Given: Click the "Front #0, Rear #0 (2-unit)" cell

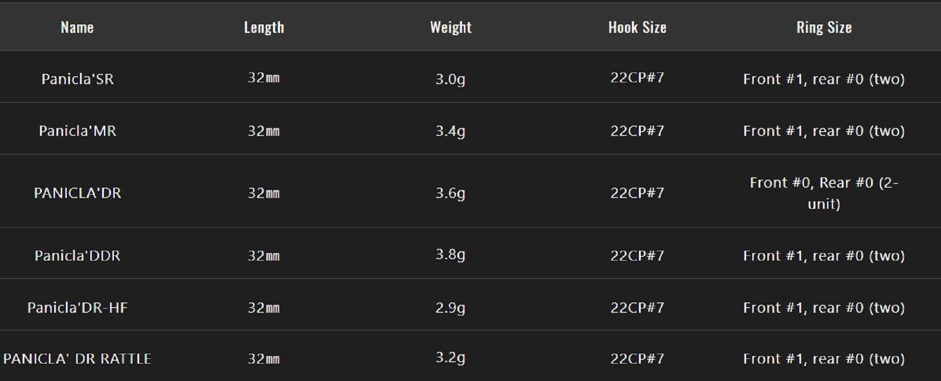Looking at the screenshot, I should [x=824, y=193].
